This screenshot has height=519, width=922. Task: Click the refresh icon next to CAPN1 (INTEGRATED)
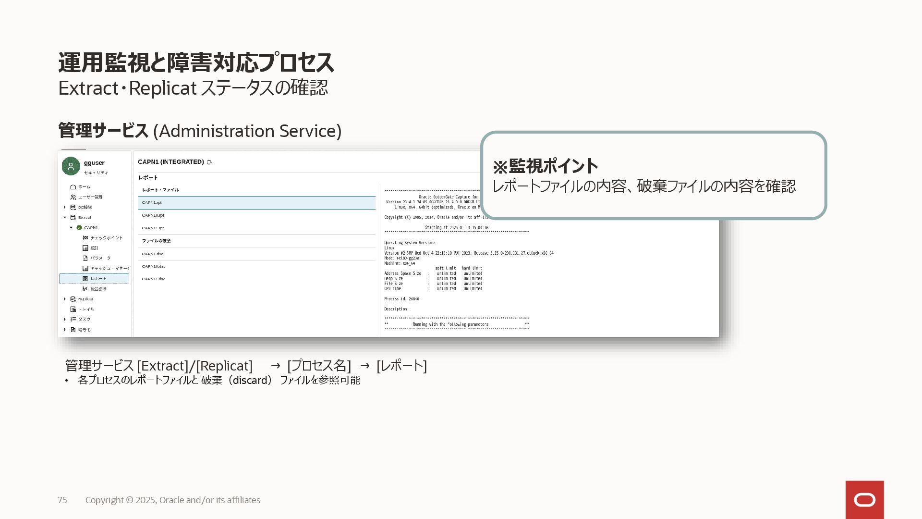pyautogui.click(x=209, y=162)
